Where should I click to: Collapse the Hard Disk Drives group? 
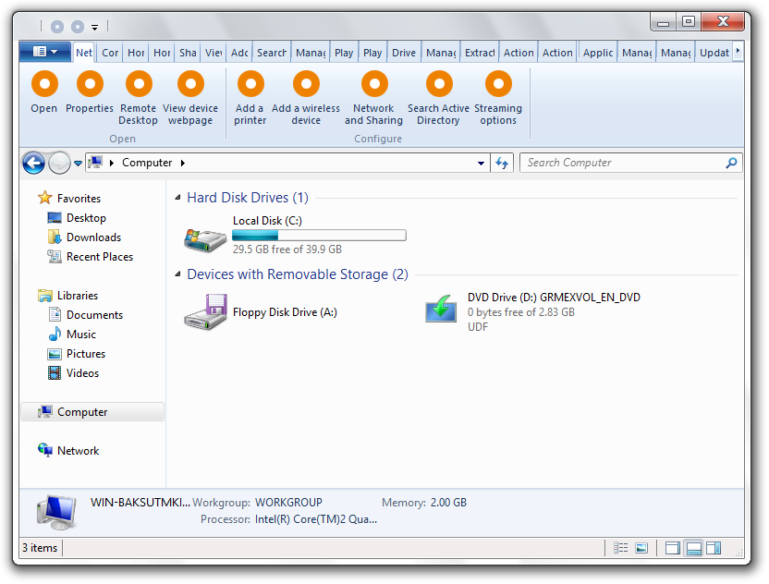pyautogui.click(x=177, y=197)
